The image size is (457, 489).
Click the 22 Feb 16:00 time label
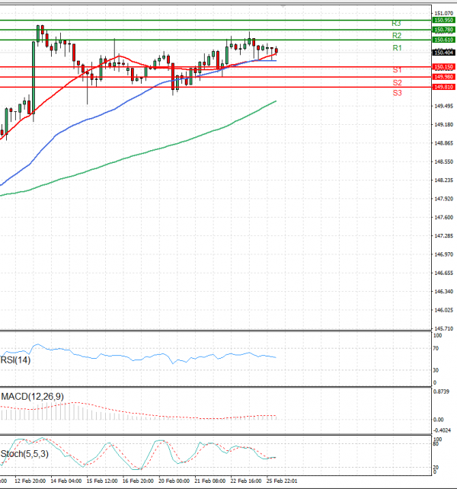pos(246,481)
